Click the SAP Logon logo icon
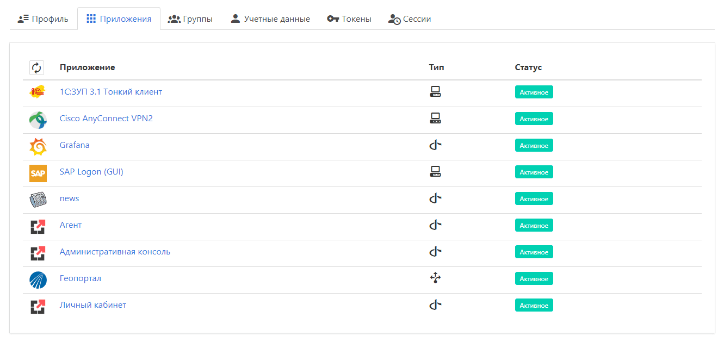Screen dimensions: 724x342 click(38, 173)
